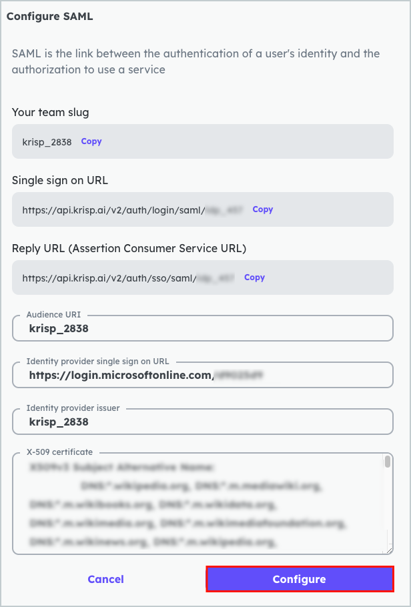The width and height of the screenshot is (411, 607).
Task: Click the Reply URL (Assertion Consumer Service URL) label
Action: [x=129, y=248]
